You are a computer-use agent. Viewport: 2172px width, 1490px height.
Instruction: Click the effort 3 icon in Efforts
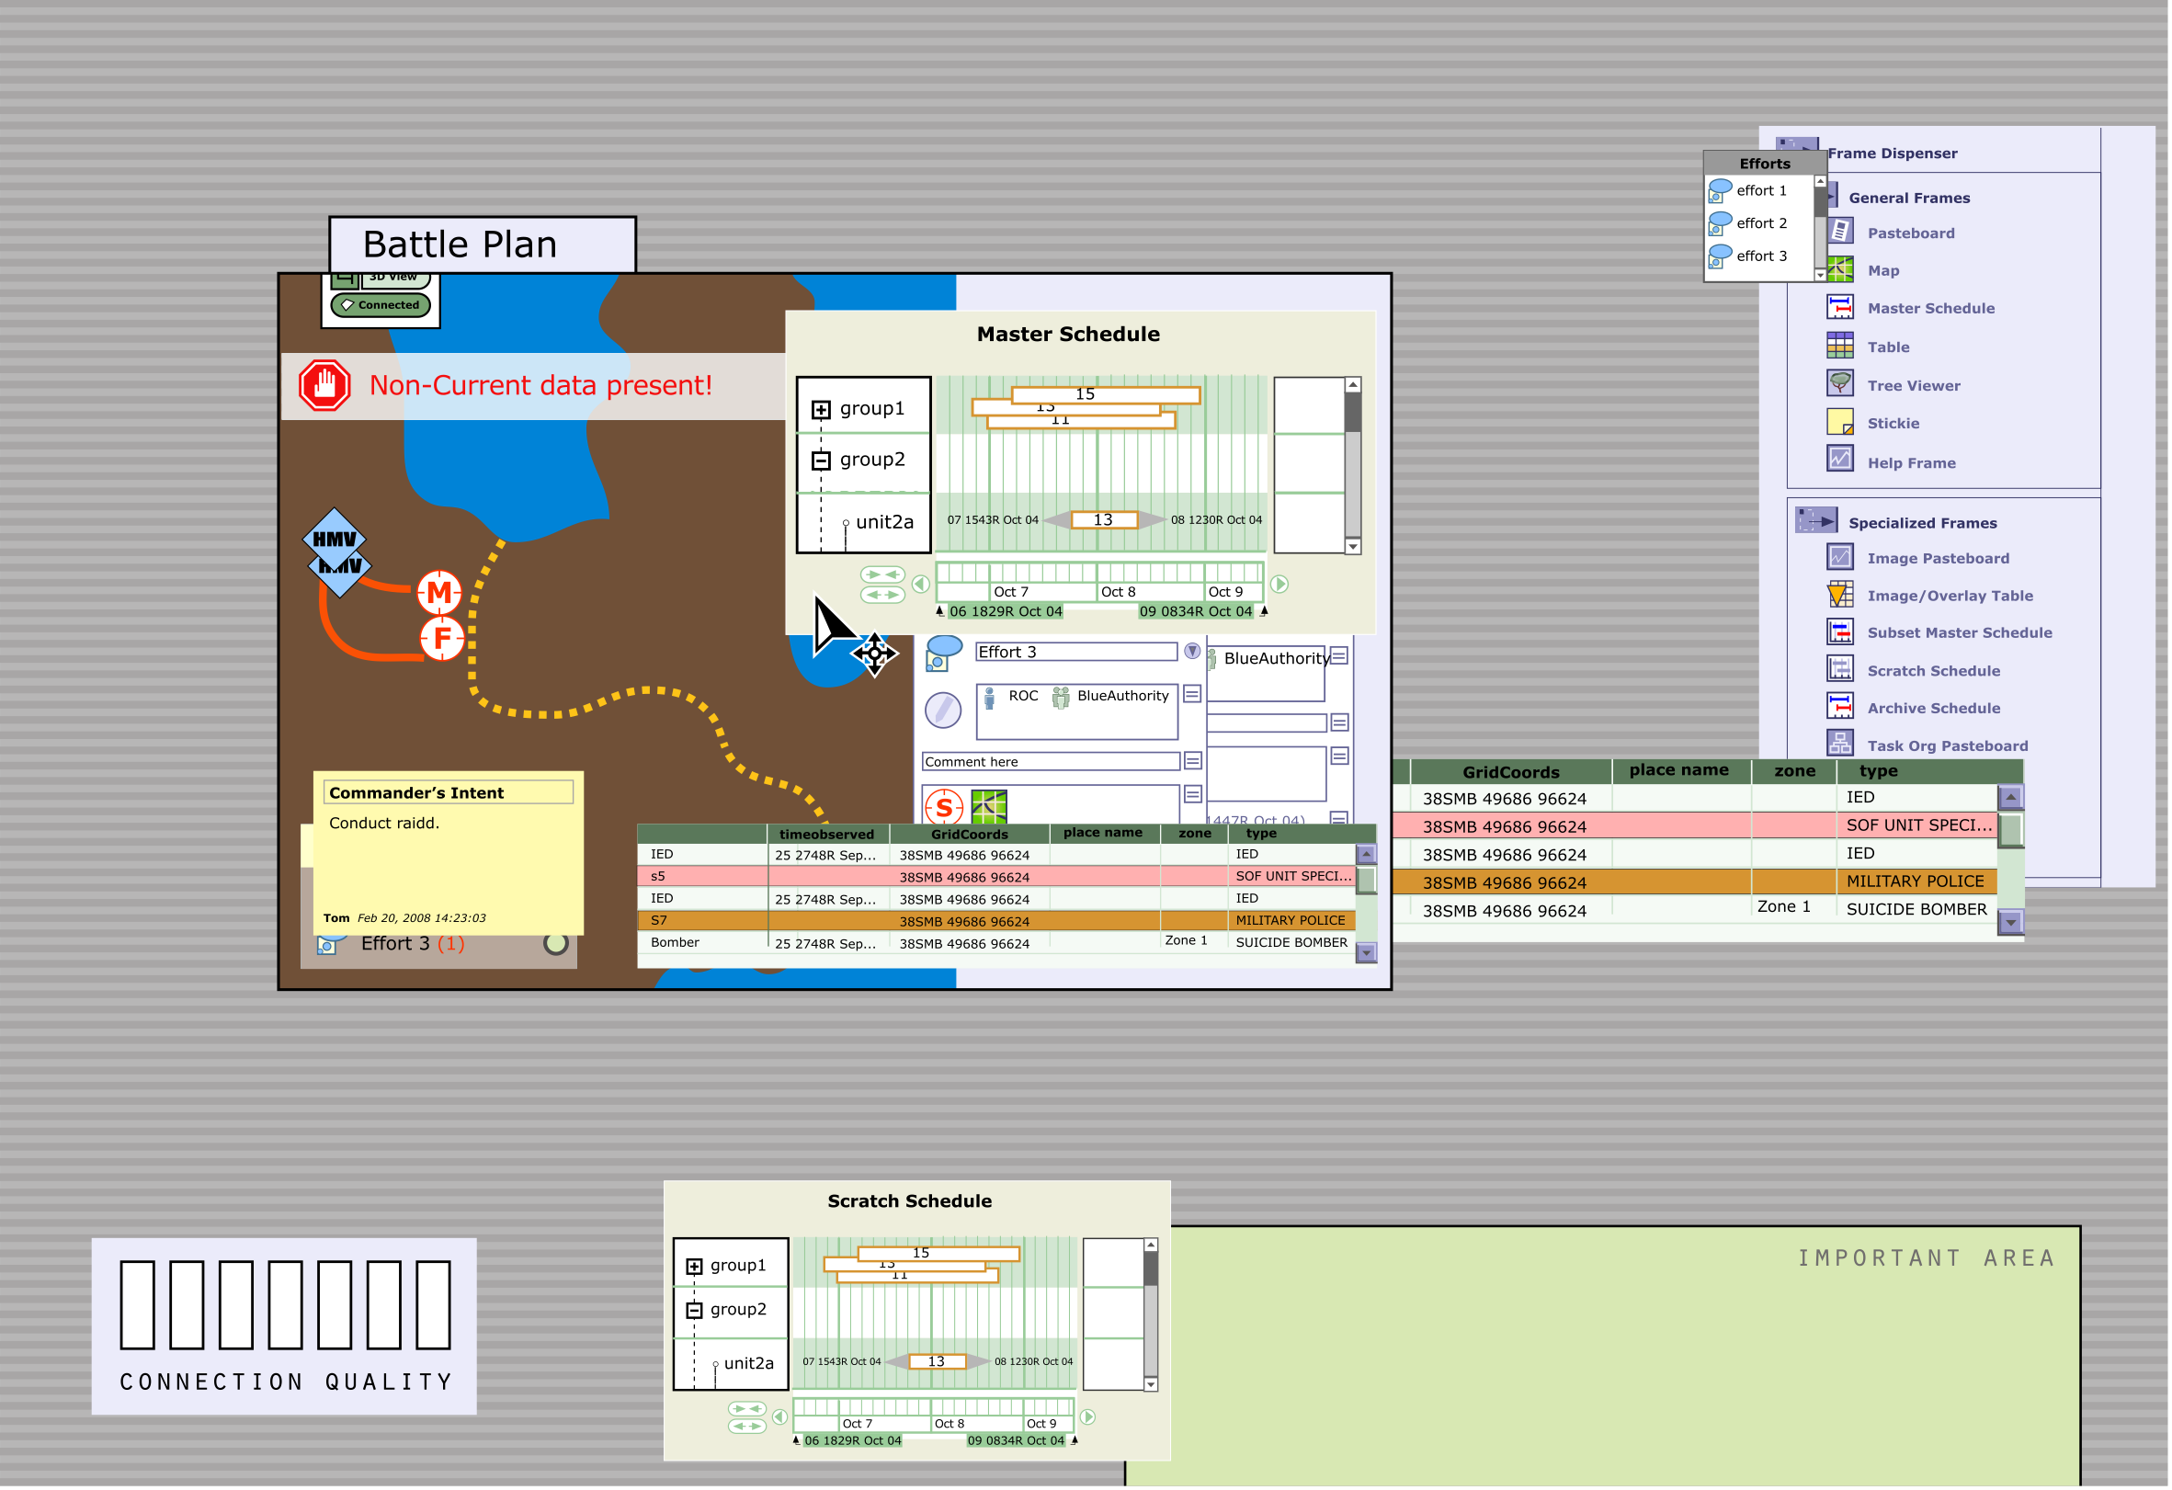pos(1722,256)
